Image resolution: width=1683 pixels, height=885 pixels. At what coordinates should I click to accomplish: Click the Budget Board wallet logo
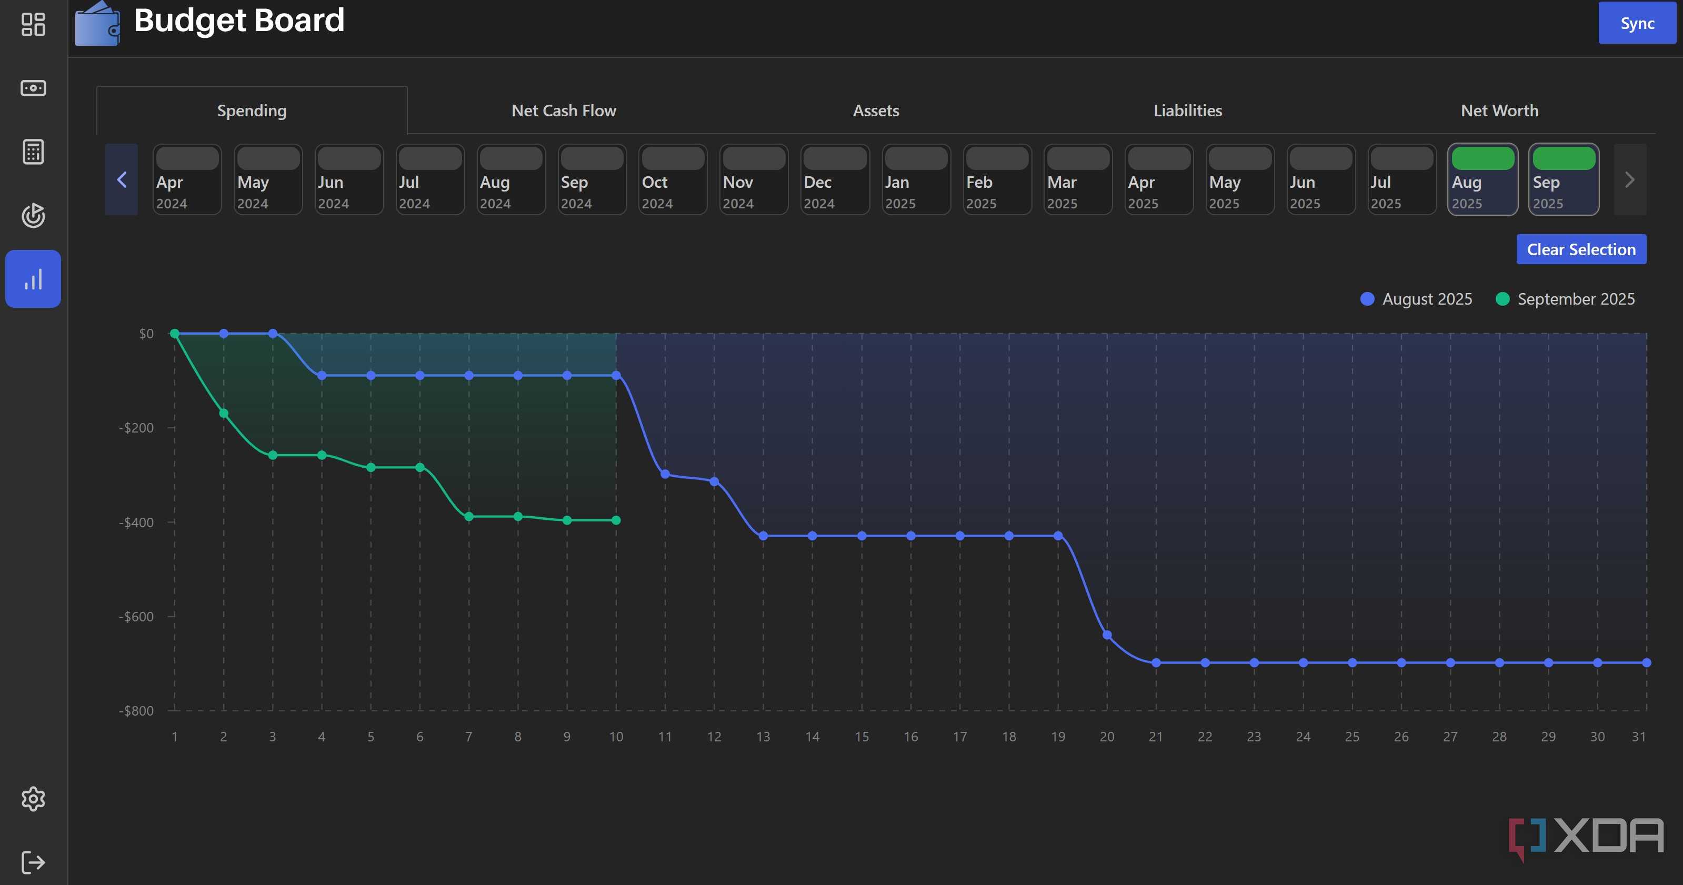97,24
